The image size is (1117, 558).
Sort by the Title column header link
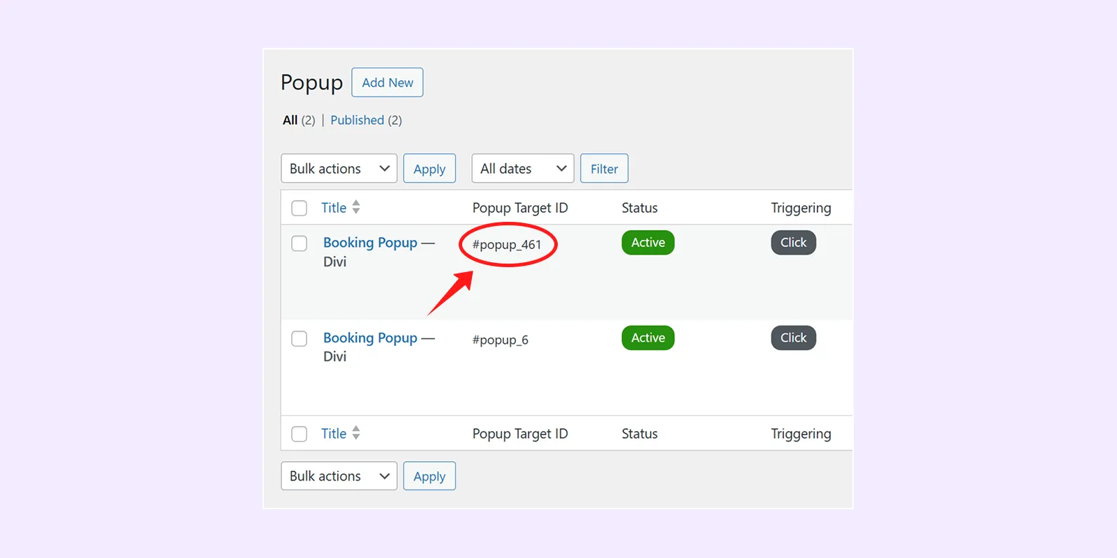(334, 208)
